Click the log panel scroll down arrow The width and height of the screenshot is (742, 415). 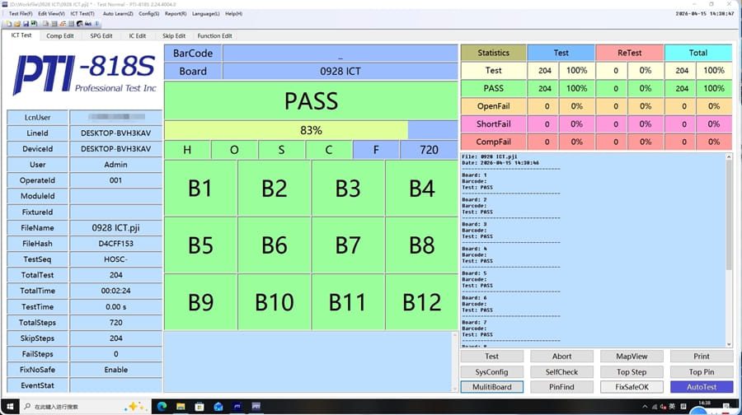[x=729, y=344]
